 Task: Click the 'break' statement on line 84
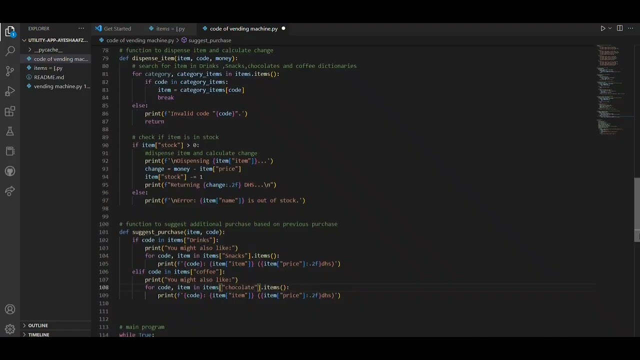tap(166, 97)
